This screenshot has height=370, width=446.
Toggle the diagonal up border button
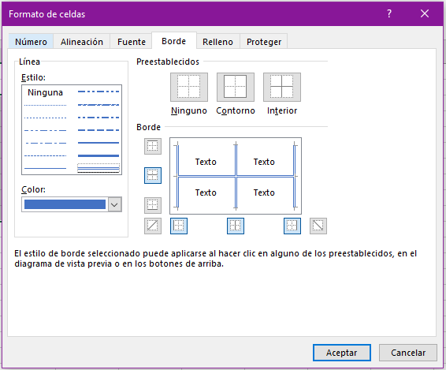click(153, 226)
